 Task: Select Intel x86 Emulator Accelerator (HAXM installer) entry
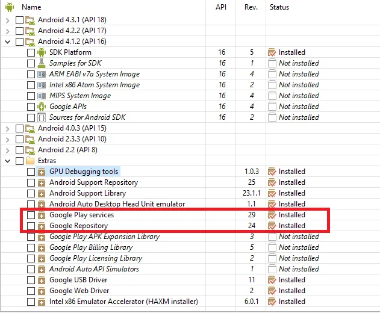point(123,302)
